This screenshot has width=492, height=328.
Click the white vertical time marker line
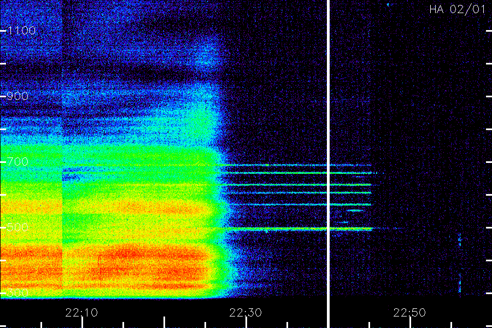pyautogui.click(x=328, y=164)
